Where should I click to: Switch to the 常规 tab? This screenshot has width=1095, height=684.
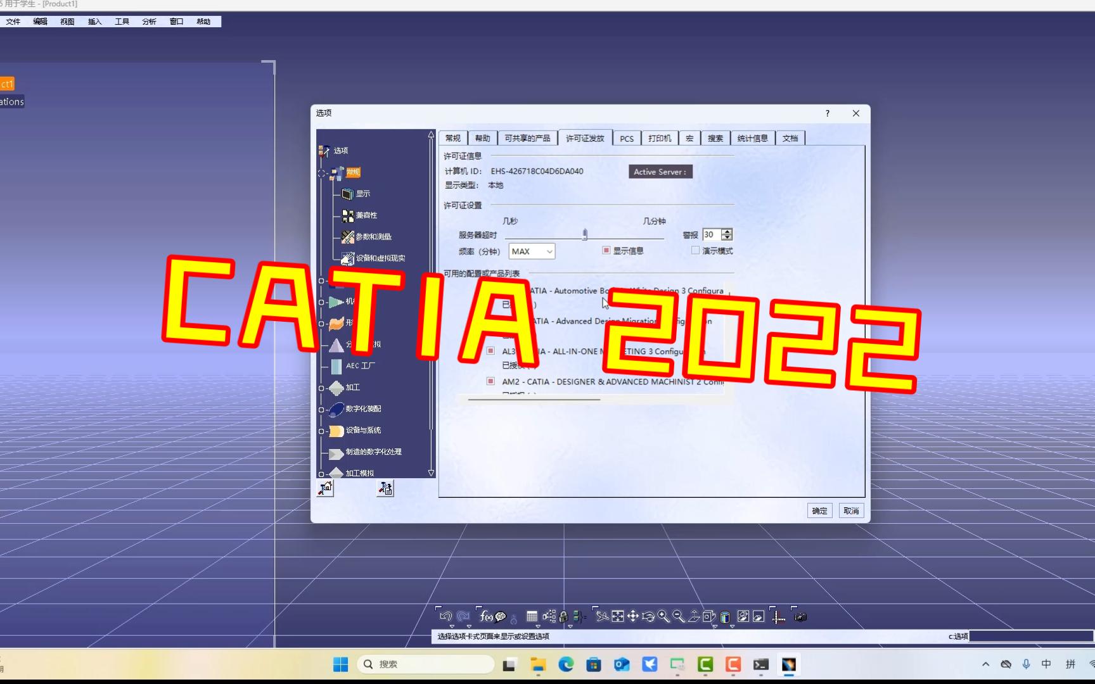pos(453,138)
